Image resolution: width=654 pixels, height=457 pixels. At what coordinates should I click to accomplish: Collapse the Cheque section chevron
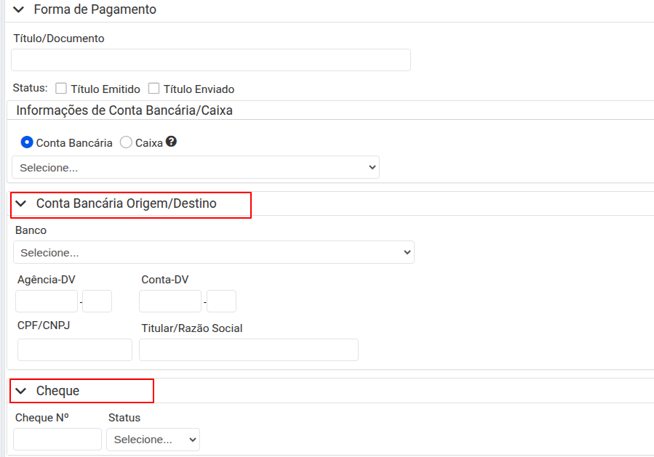coord(21,391)
